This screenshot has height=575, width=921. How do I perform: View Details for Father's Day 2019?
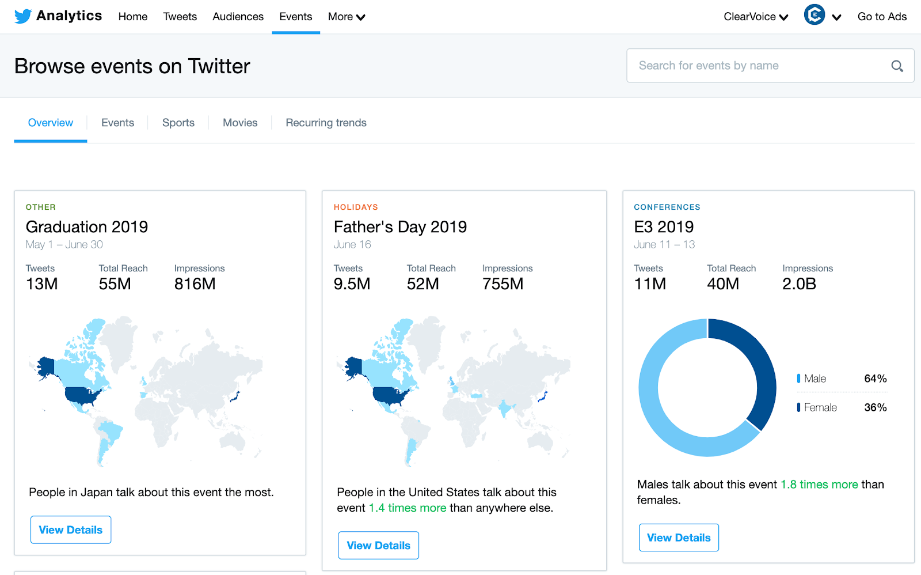coord(379,545)
